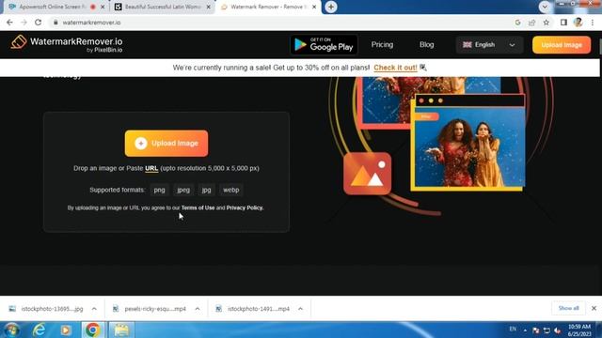Screen dimensions: 602x338
Task: Close the Beautiful Successful Latin tab
Action: pyautogui.click(x=209, y=7)
